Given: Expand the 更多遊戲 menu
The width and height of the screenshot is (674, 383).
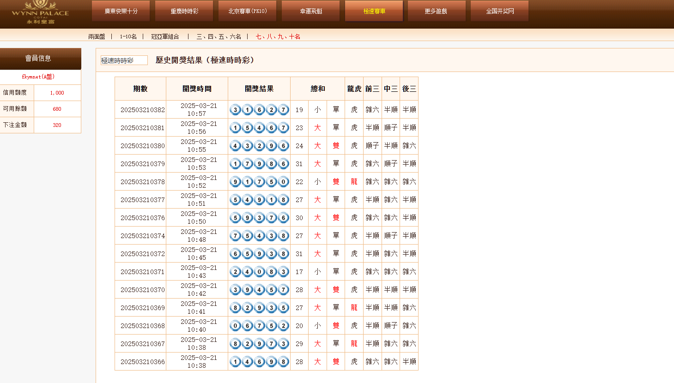Looking at the screenshot, I should (436, 11).
